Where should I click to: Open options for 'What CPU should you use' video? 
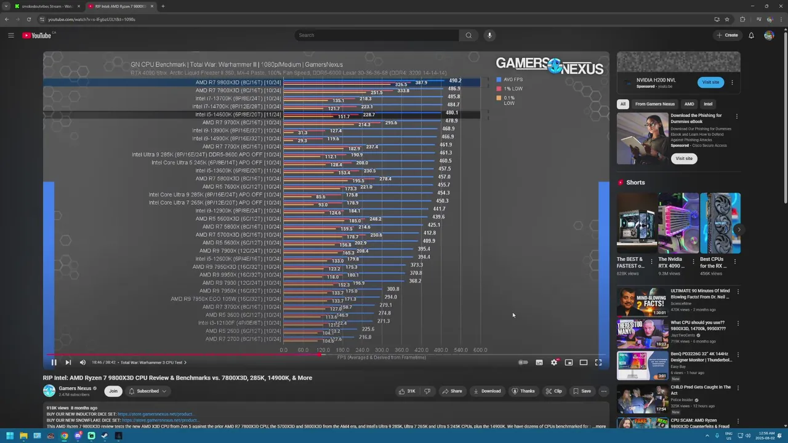point(738,324)
